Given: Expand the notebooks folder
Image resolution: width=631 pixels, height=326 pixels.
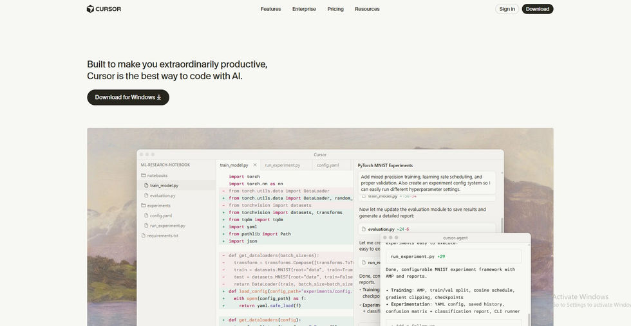Looking at the screenshot, I should tap(157, 176).
